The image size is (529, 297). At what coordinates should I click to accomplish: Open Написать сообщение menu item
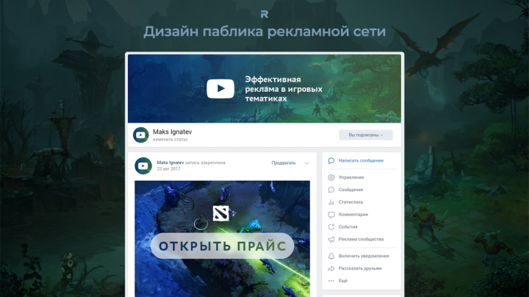361,161
